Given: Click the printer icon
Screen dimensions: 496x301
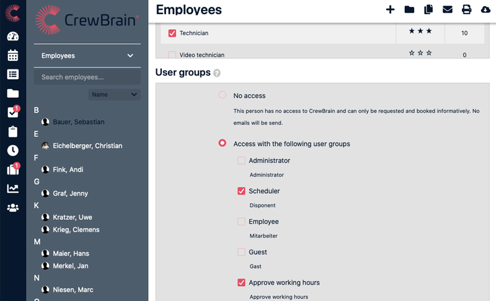Looking at the screenshot, I should click(466, 9).
